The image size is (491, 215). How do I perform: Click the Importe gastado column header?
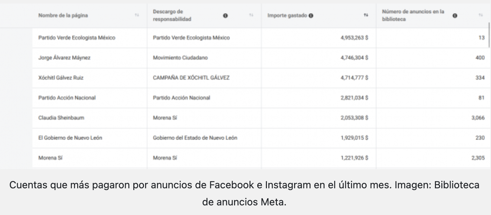[288, 16]
